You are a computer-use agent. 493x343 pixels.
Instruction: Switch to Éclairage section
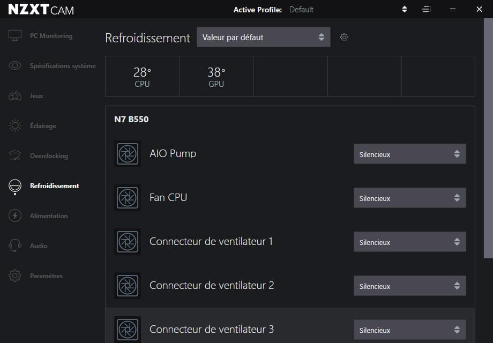tap(43, 126)
